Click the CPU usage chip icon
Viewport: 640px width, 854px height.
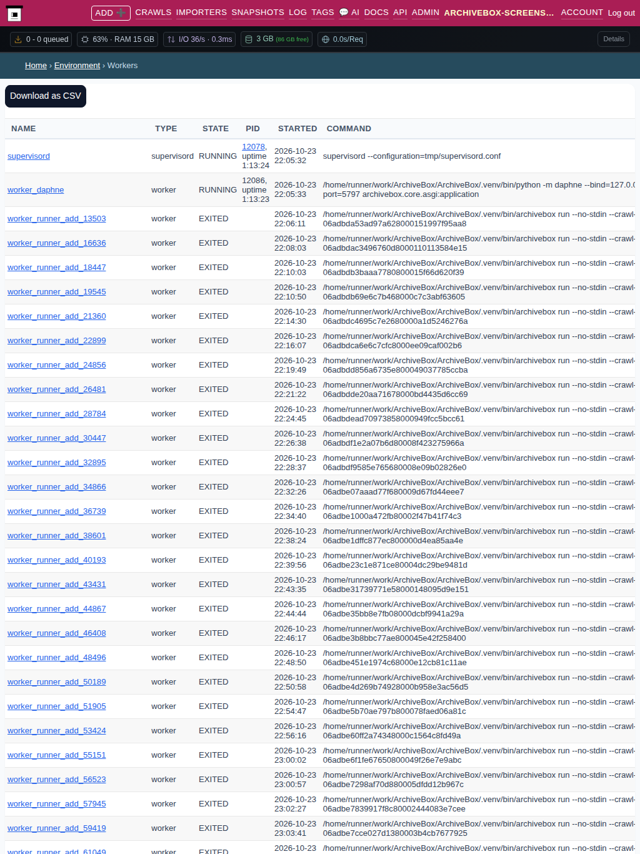tap(85, 39)
